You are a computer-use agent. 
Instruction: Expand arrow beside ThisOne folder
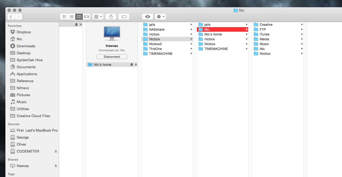[191, 49]
